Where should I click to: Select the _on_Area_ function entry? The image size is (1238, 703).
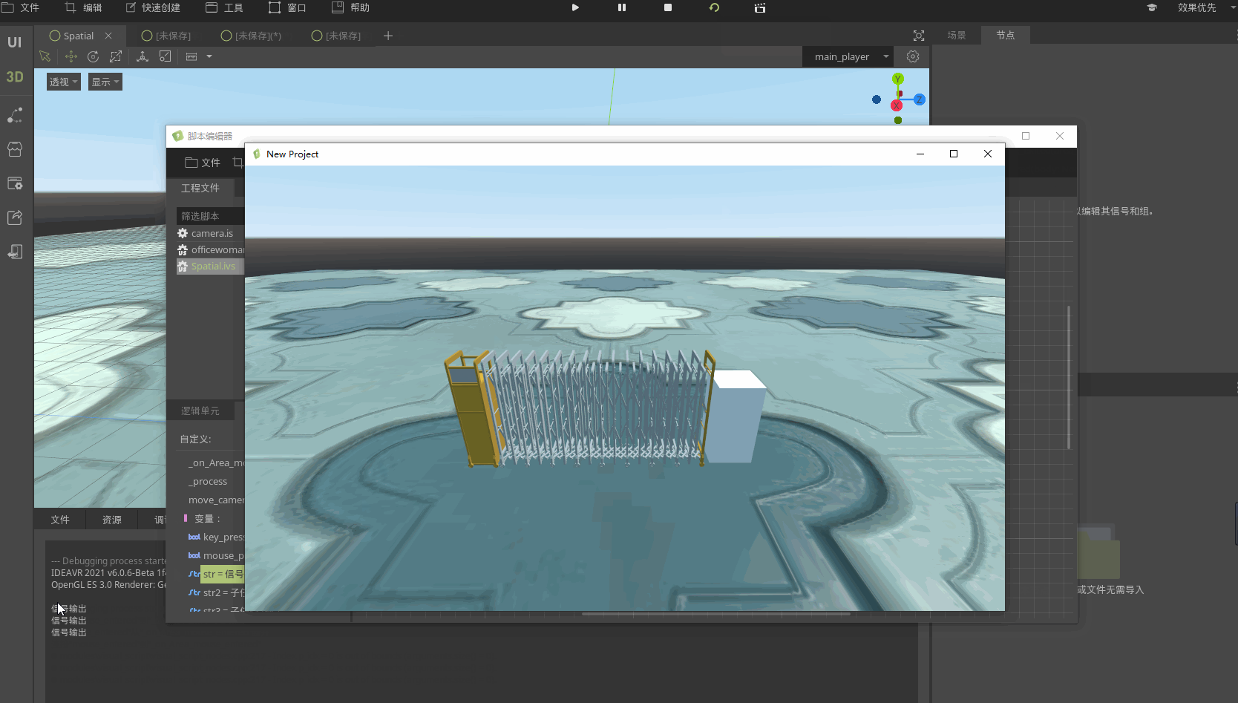tap(216, 463)
